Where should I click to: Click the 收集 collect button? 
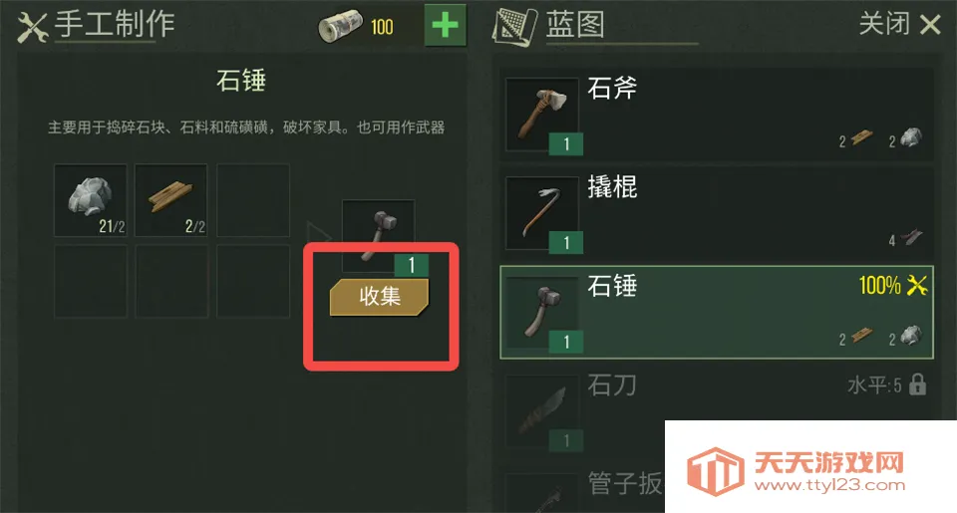click(x=379, y=297)
